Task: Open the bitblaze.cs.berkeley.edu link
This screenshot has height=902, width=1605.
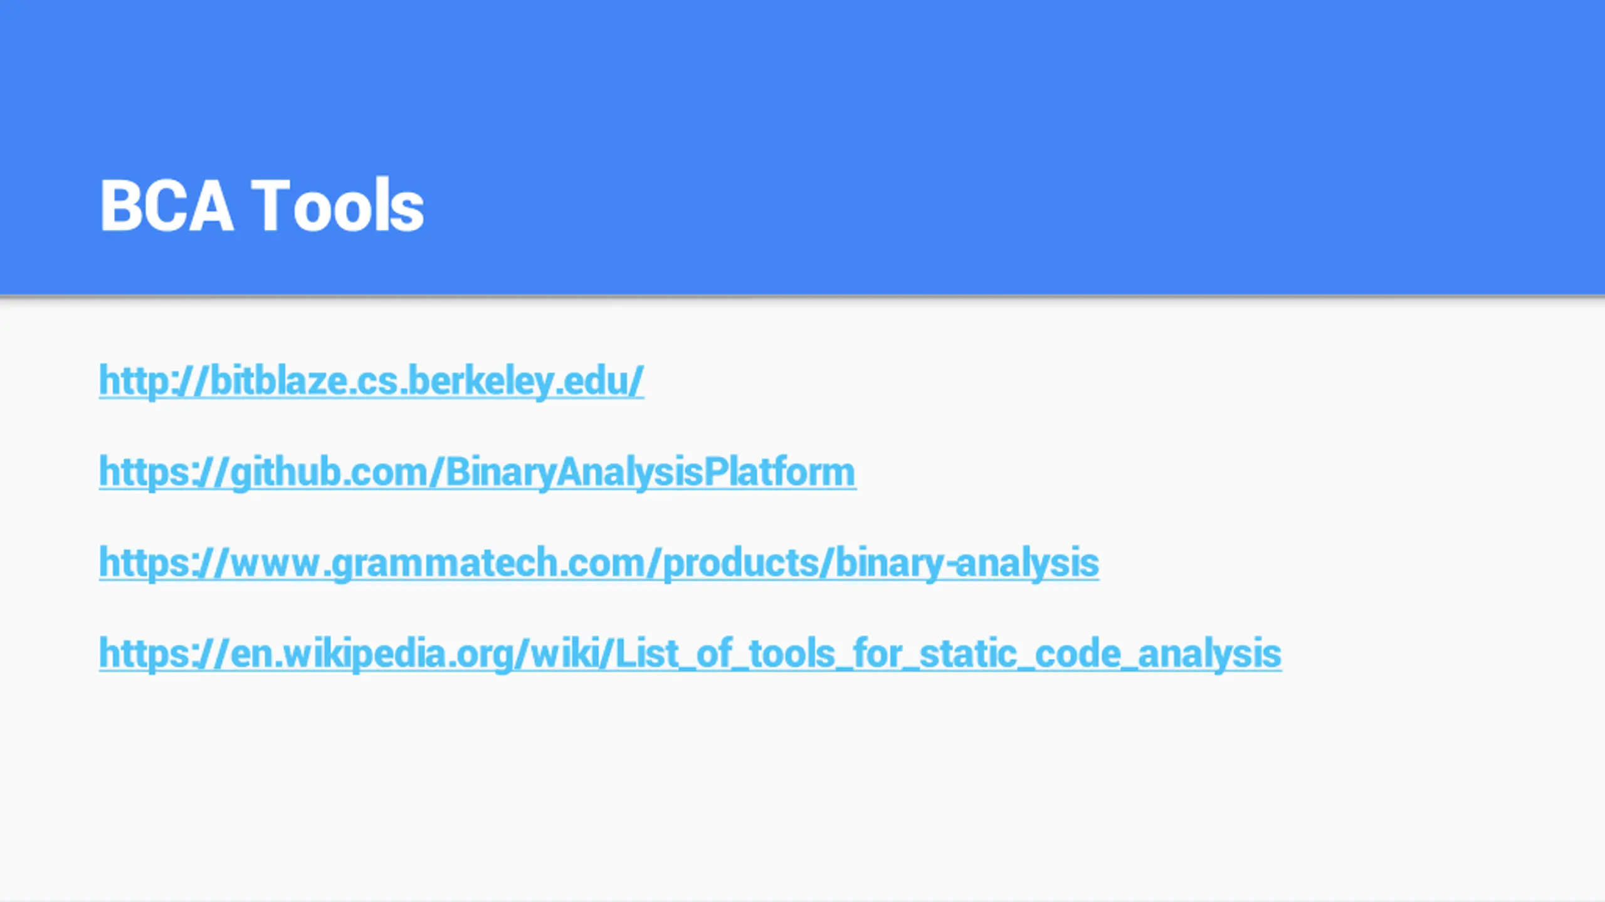Action: click(371, 381)
